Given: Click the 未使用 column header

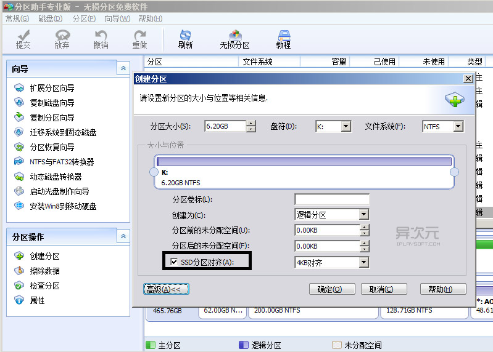Looking at the screenshot, I should coord(424,62).
